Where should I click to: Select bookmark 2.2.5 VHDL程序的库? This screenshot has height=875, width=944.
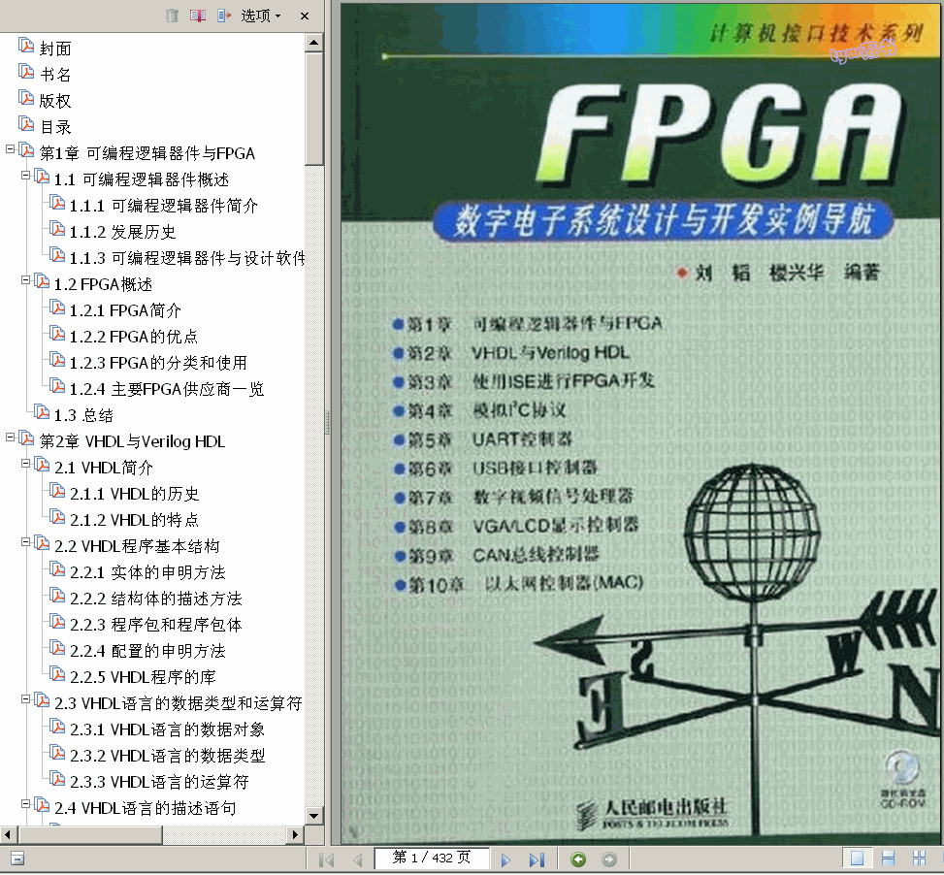pos(143,677)
